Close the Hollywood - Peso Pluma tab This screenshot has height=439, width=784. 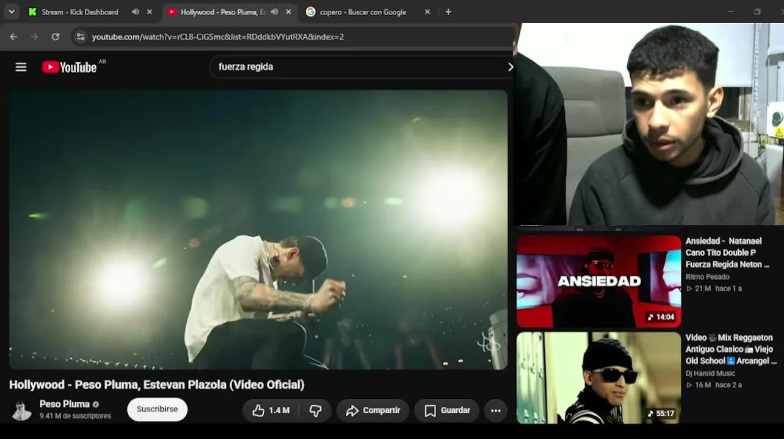pos(288,12)
